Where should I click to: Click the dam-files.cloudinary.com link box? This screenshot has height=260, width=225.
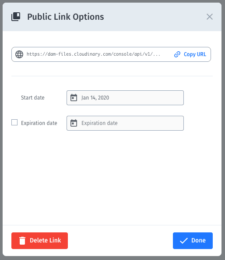(x=111, y=54)
